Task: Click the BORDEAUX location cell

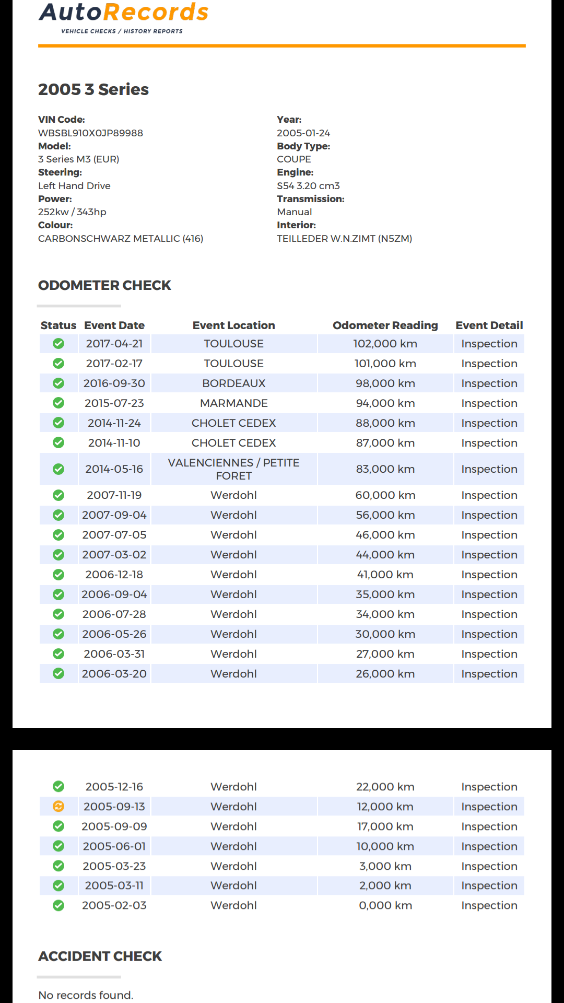Action: pyautogui.click(x=234, y=383)
